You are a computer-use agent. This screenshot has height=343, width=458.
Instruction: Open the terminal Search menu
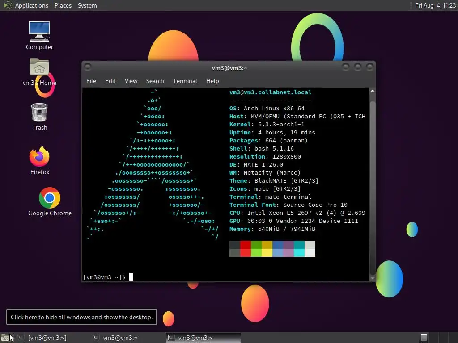click(x=155, y=81)
